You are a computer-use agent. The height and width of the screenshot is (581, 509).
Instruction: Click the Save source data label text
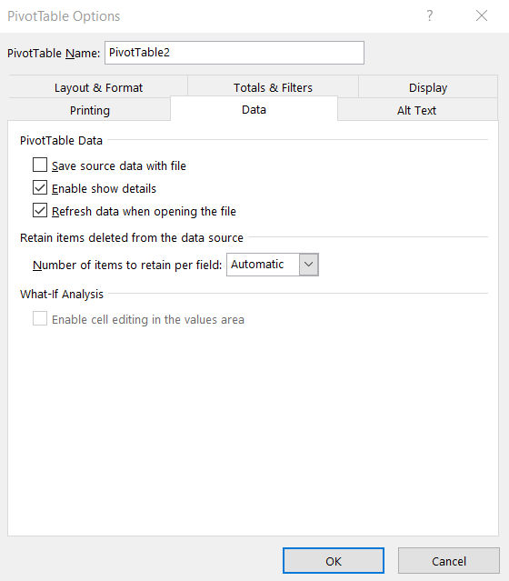click(x=118, y=165)
